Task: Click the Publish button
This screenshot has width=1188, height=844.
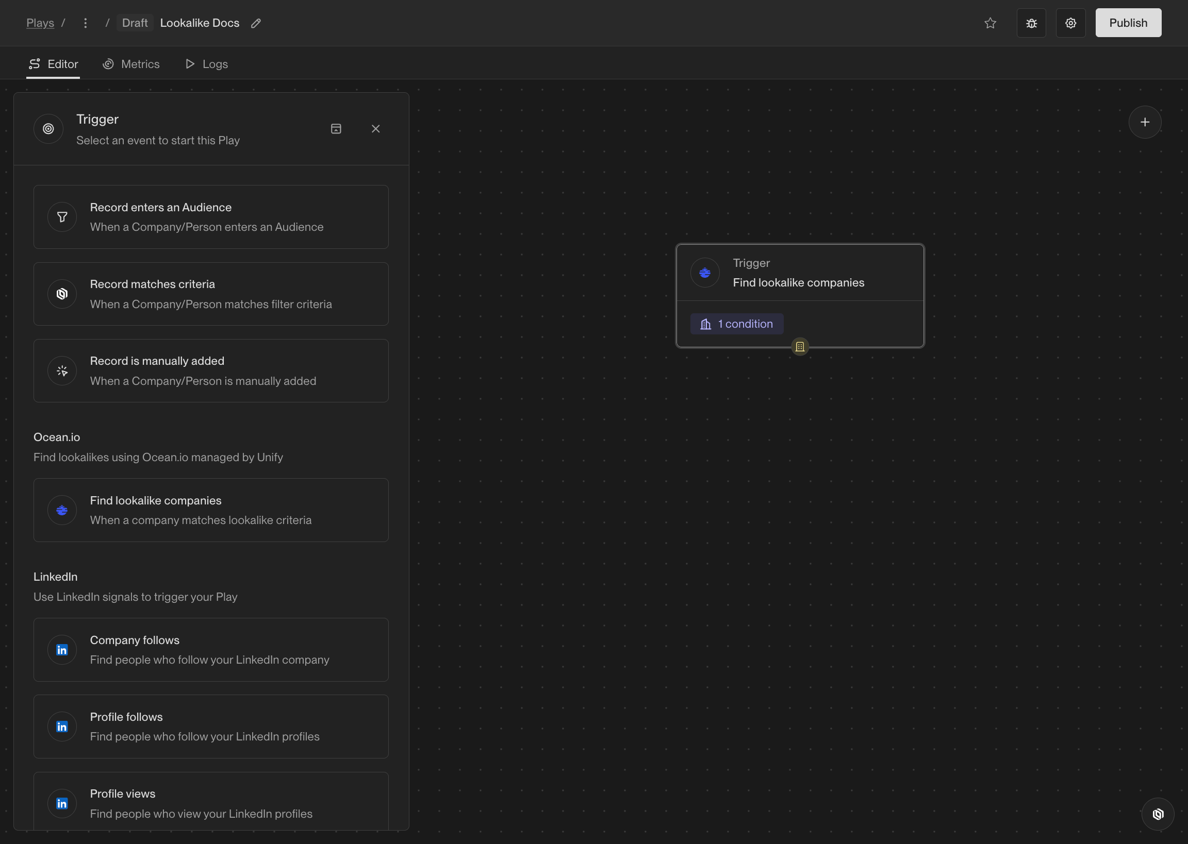Action: 1128,23
